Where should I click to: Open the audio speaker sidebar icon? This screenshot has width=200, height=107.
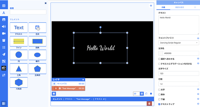click(4, 27)
